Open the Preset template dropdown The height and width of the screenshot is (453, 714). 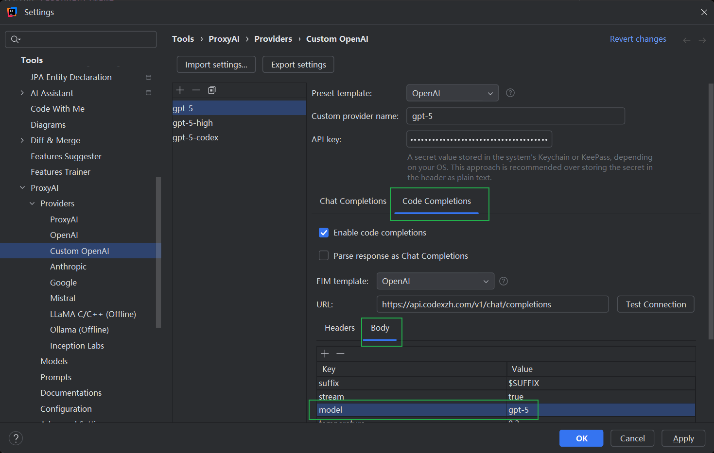pos(452,93)
